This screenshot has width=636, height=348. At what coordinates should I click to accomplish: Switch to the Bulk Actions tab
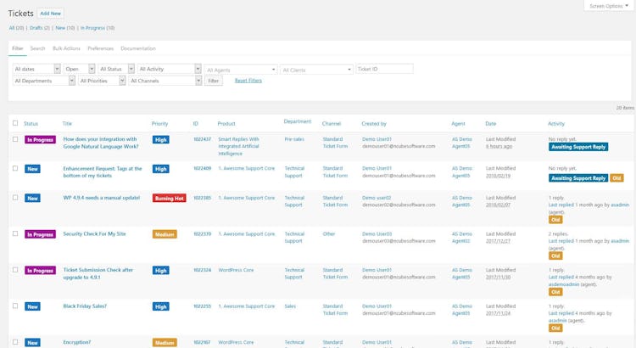[x=66, y=48]
